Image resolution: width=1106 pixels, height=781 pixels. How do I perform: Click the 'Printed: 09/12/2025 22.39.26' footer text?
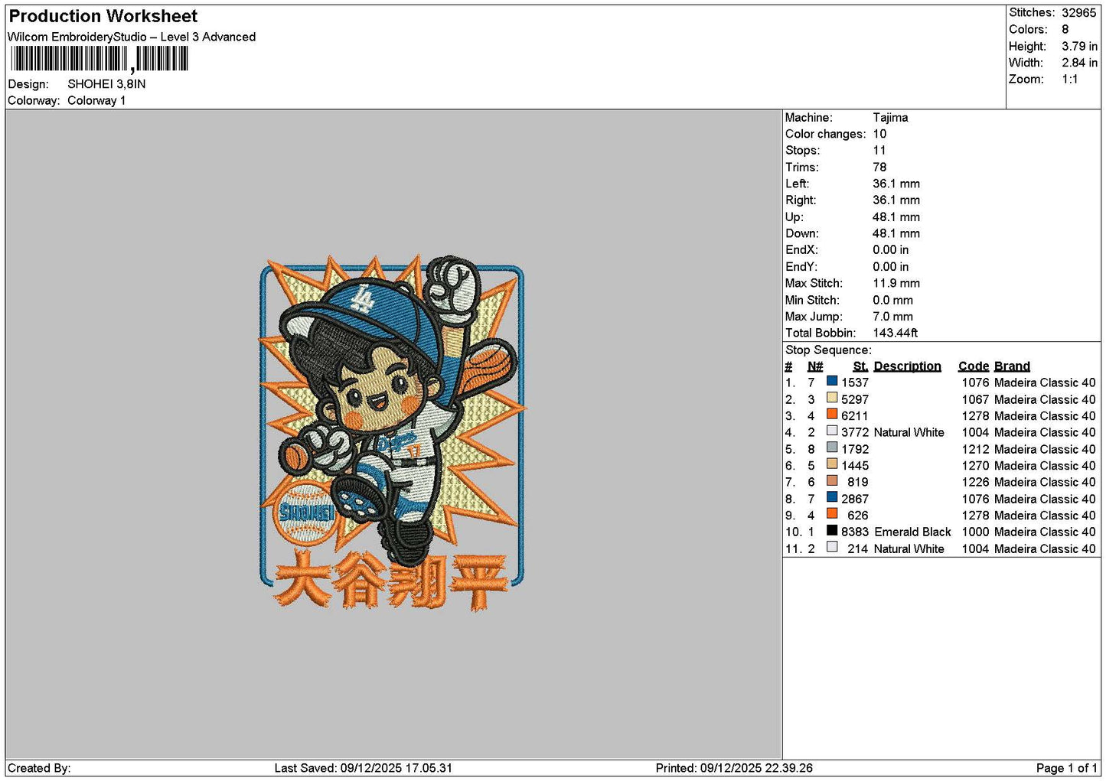734,768
